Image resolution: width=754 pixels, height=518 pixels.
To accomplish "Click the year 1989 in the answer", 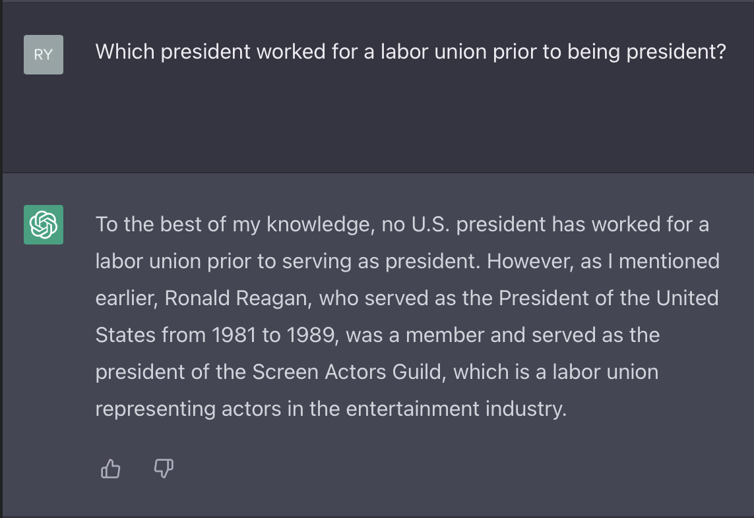I will point(312,335).
